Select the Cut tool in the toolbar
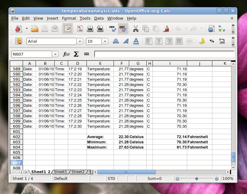The height and width of the screenshot is (194, 247). (x=135, y=29)
